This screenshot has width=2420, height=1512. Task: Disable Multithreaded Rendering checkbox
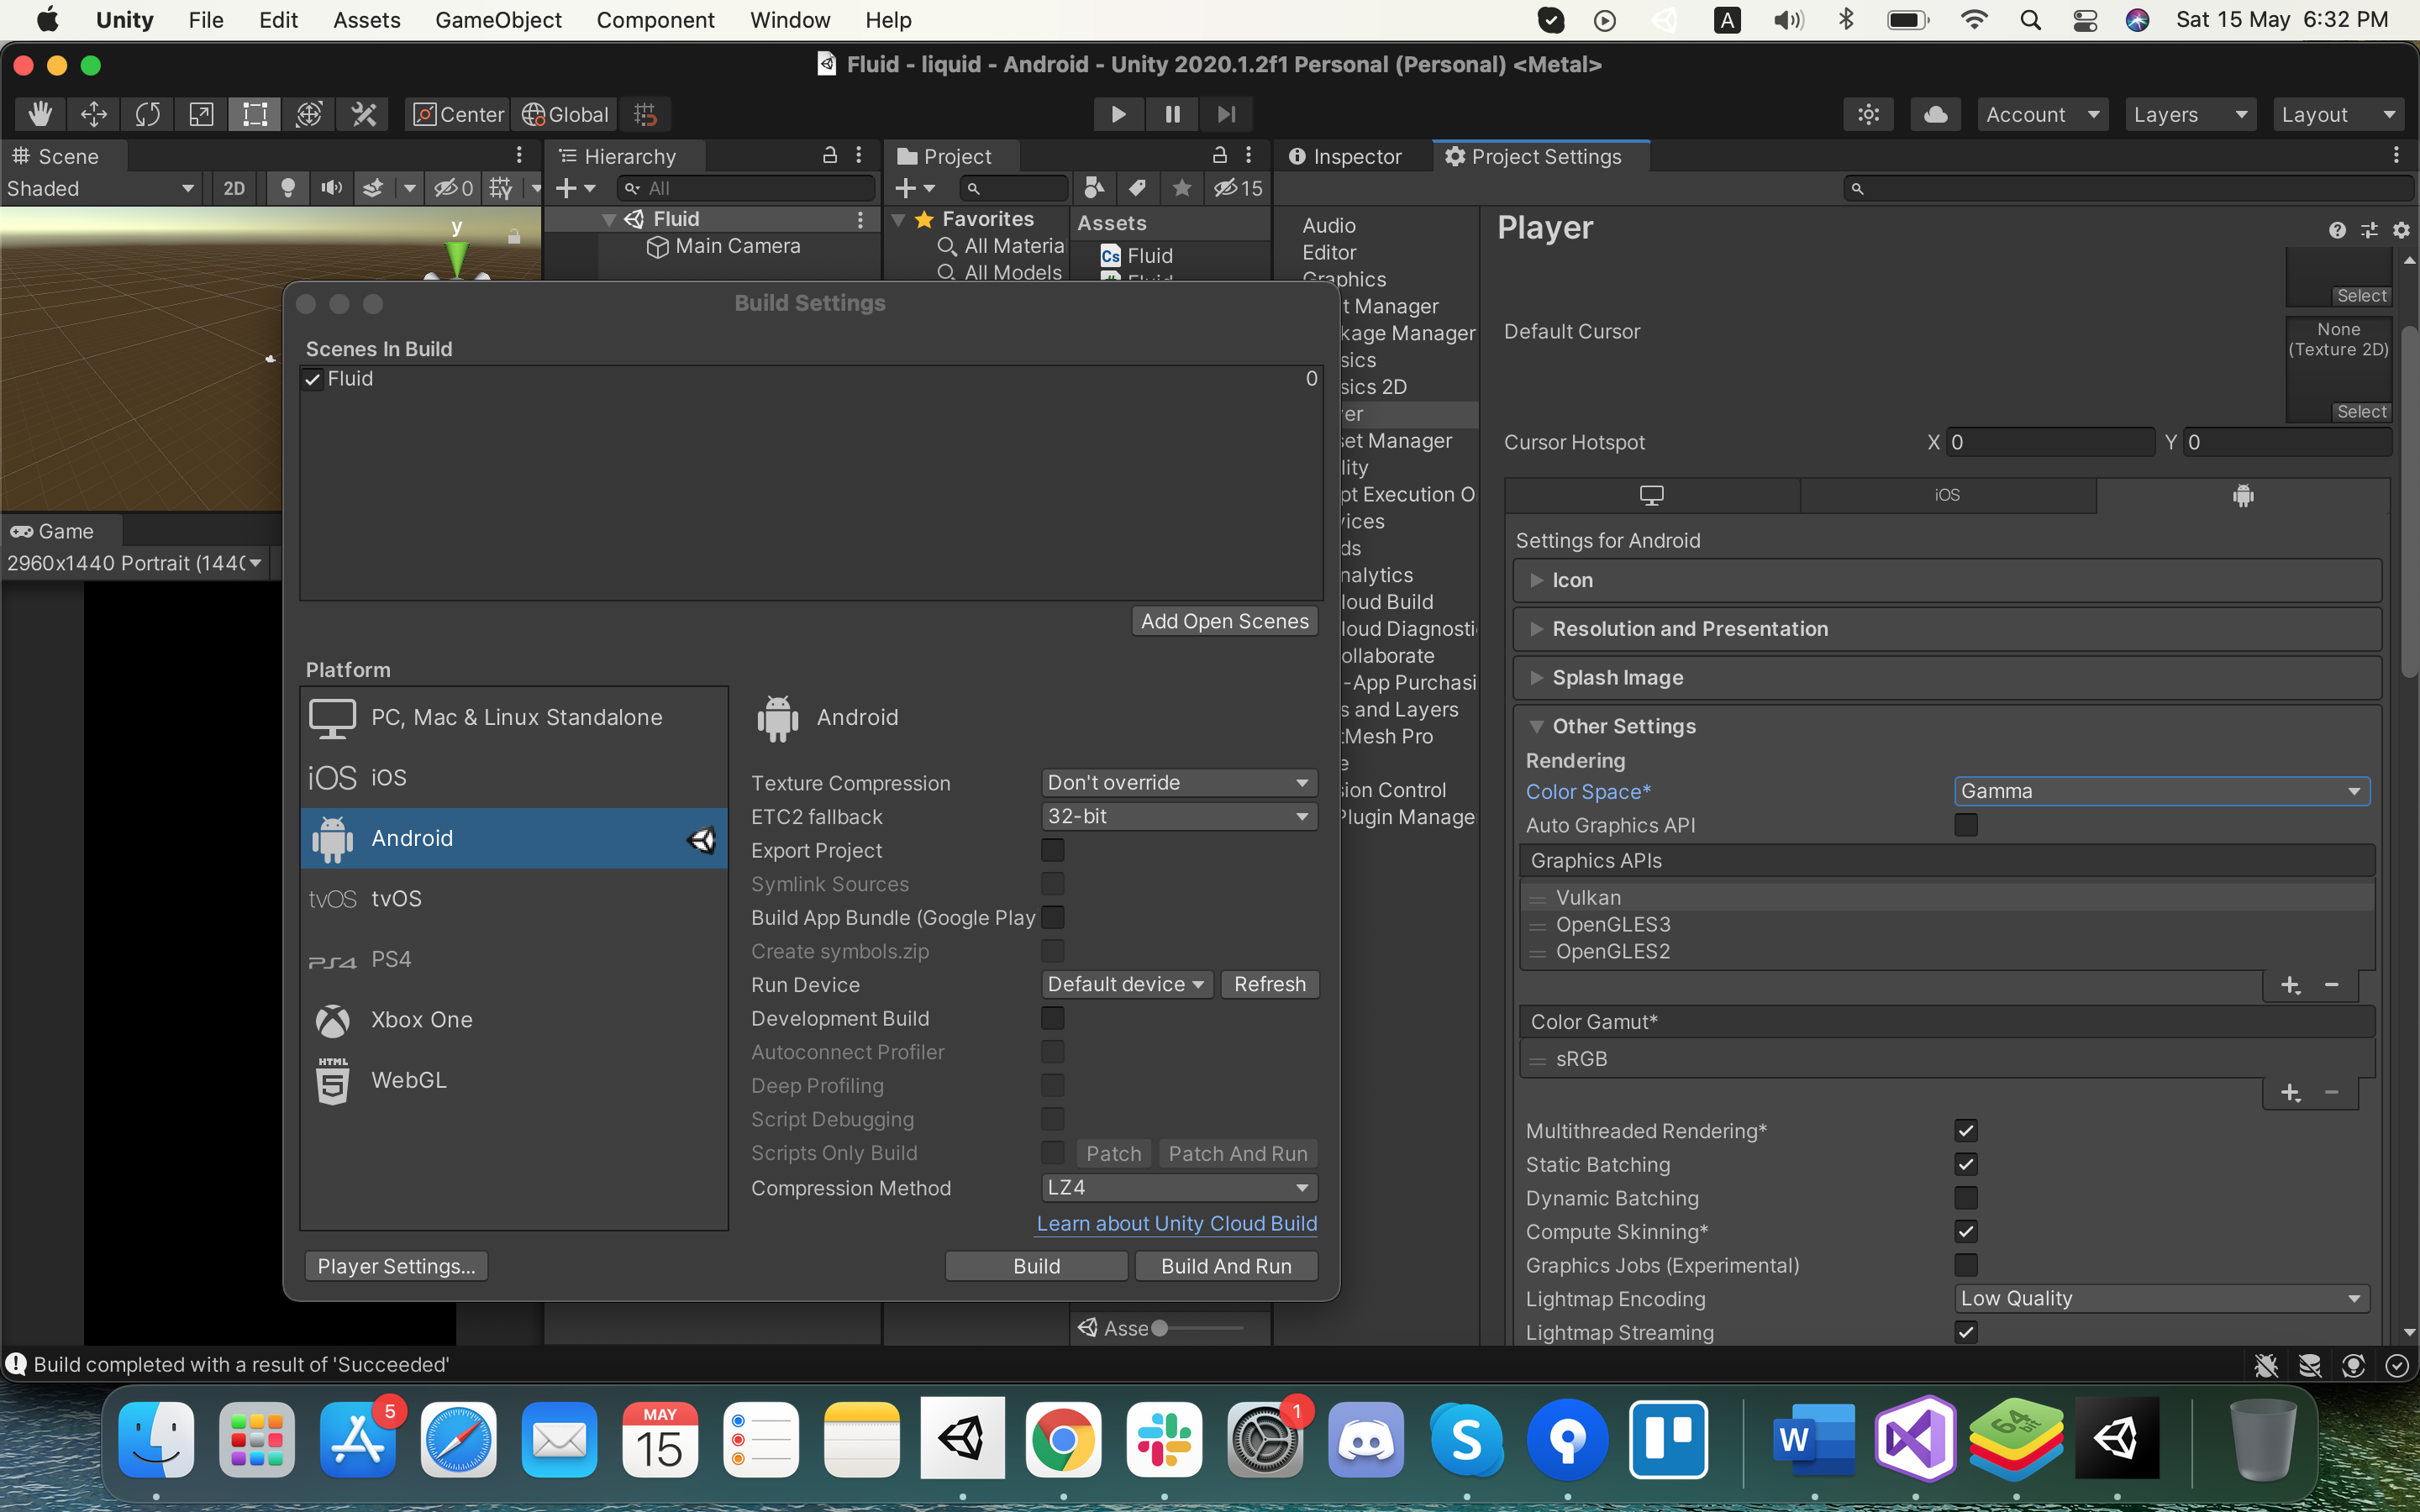(x=1965, y=1131)
